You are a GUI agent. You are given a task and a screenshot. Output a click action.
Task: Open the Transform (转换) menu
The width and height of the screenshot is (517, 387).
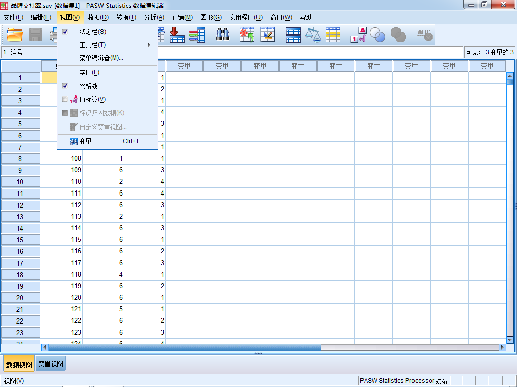pos(126,18)
